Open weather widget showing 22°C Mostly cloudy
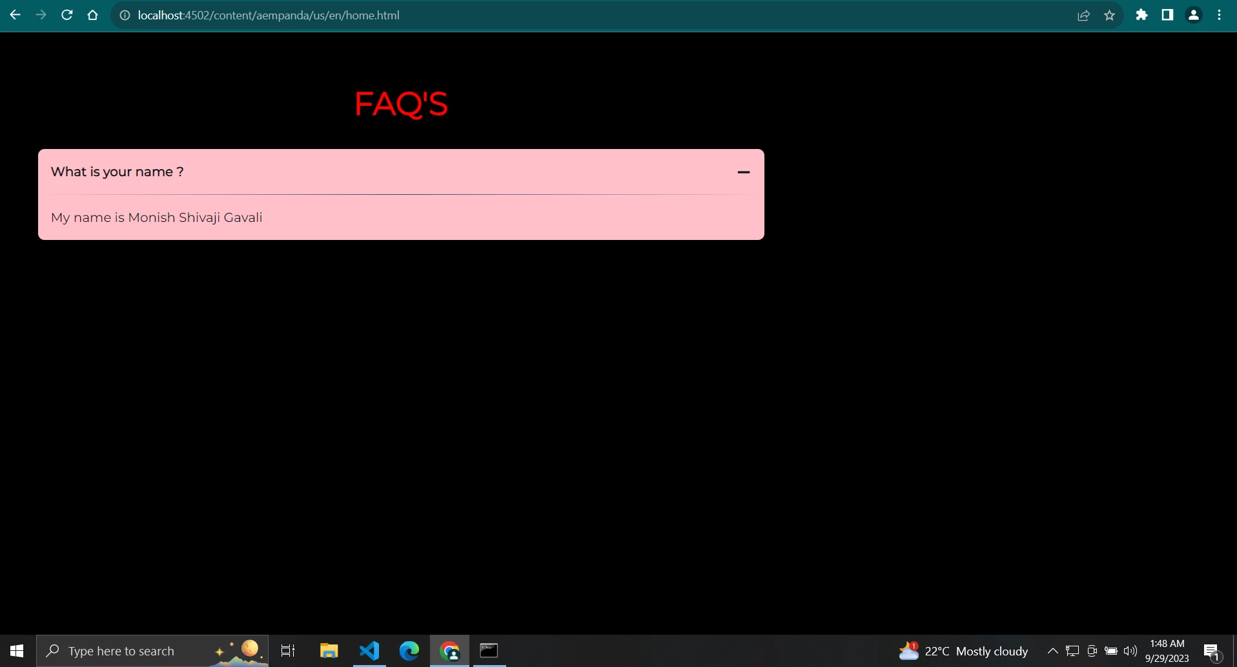 point(963,651)
